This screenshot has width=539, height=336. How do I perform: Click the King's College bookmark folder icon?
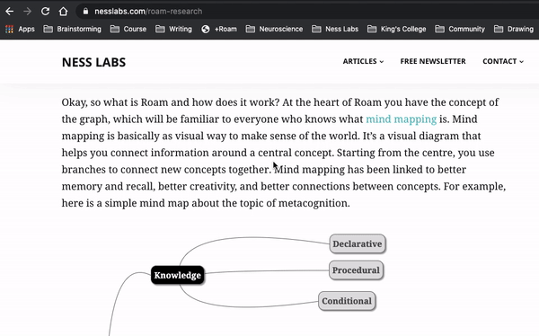[372, 29]
